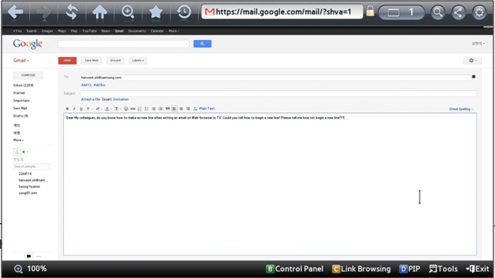495x278 pixels.
Task: Toggle bold formatting in compose toolbar
Action: [67, 109]
